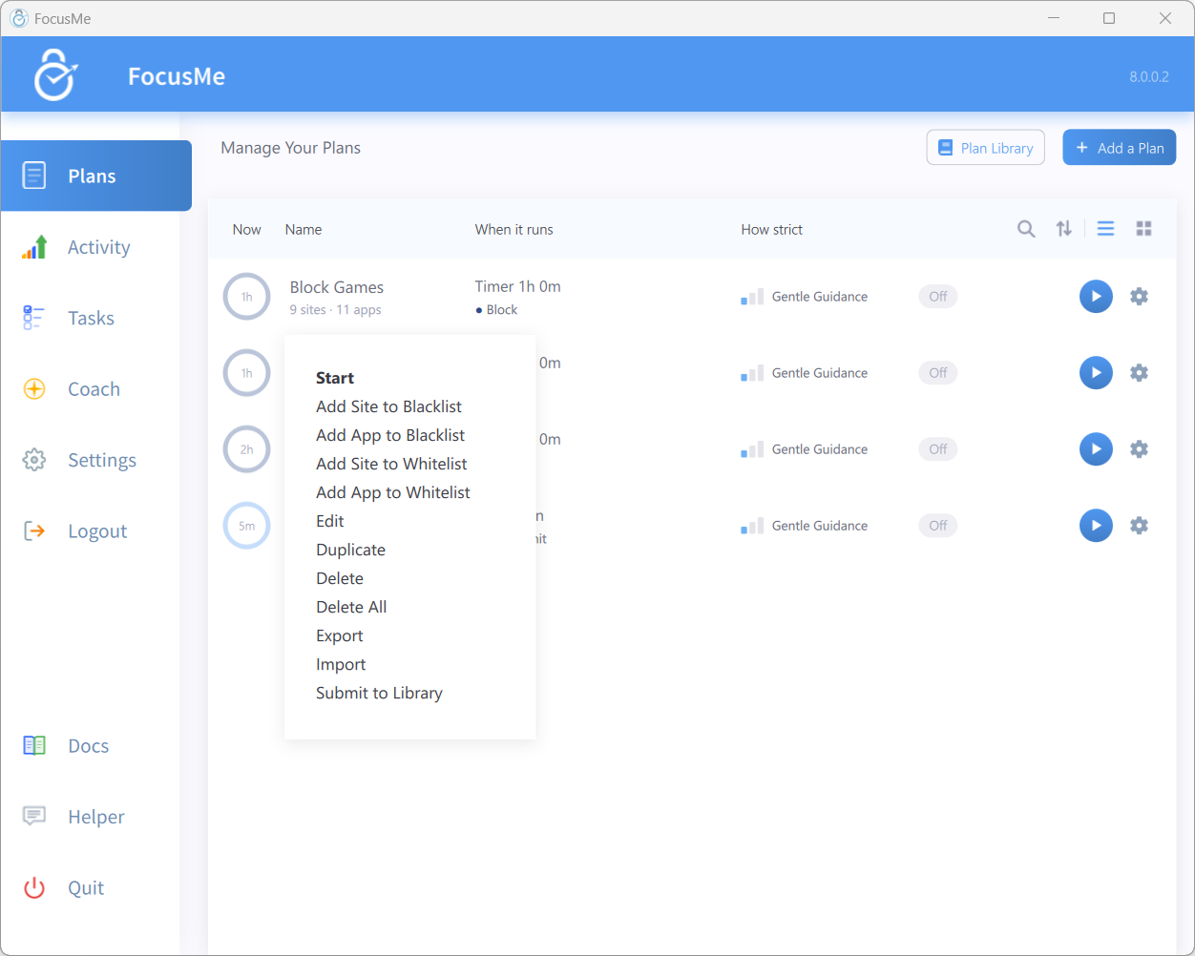Screen dimensions: 1195x956
Task: Open gear settings for Block Games plan
Action: [1139, 297]
